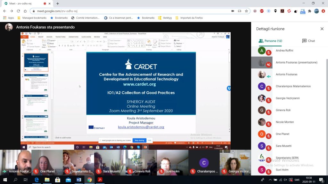The height and width of the screenshot is (184, 328).
Task: Open the Adobe Acrobat extension icon
Action: pos(282,11)
